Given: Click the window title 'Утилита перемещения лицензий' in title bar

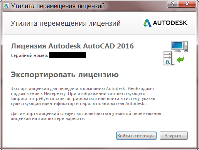Looking at the screenshot, I should [x=58, y=6].
